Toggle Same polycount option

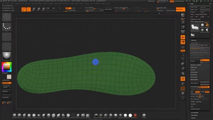tap(197, 92)
